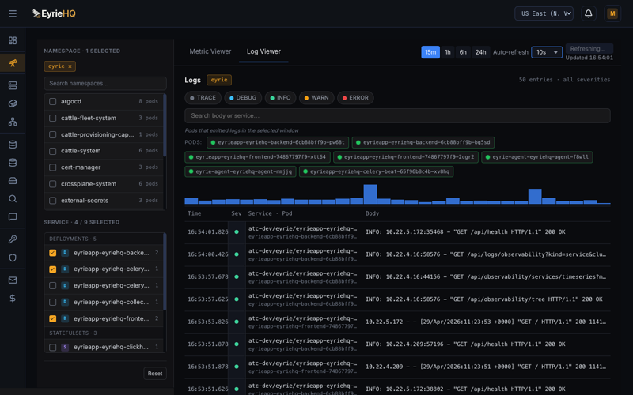Open the log entry at 16:54:01.826
This screenshot has height=395, width=633.
[x=397, y=232]
